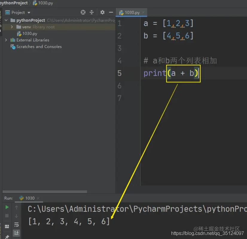This screenshot has width=247, height=239.
Task: Collapse the pythonProject root folder
Action: (6, 20)
